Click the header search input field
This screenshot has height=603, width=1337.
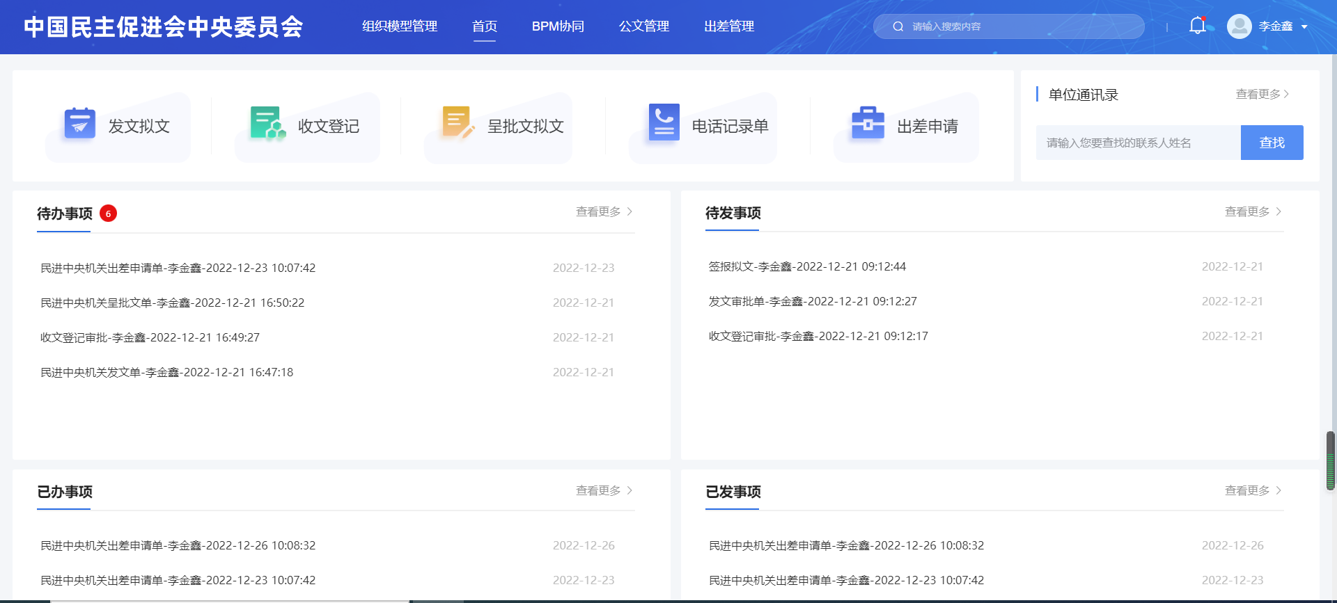coord(1009,26)
